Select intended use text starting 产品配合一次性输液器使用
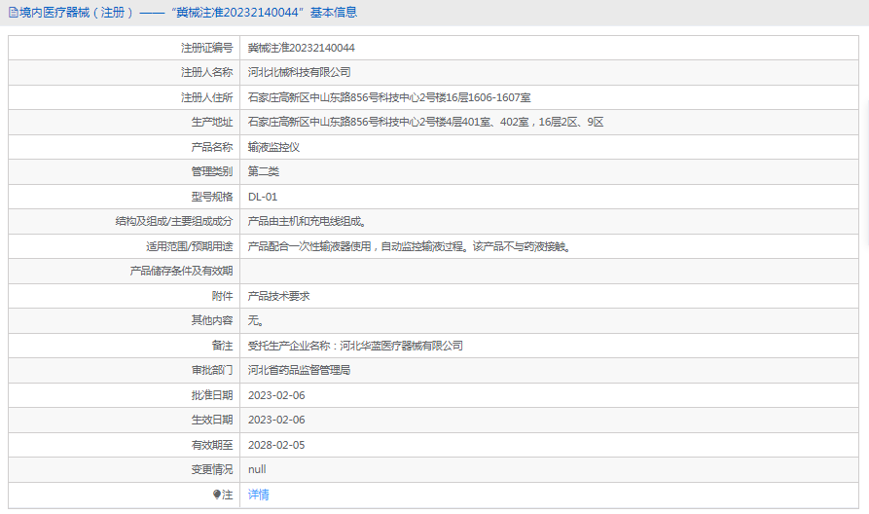Image resolution: width=869 pixels, height=514 pixels. 410,246
